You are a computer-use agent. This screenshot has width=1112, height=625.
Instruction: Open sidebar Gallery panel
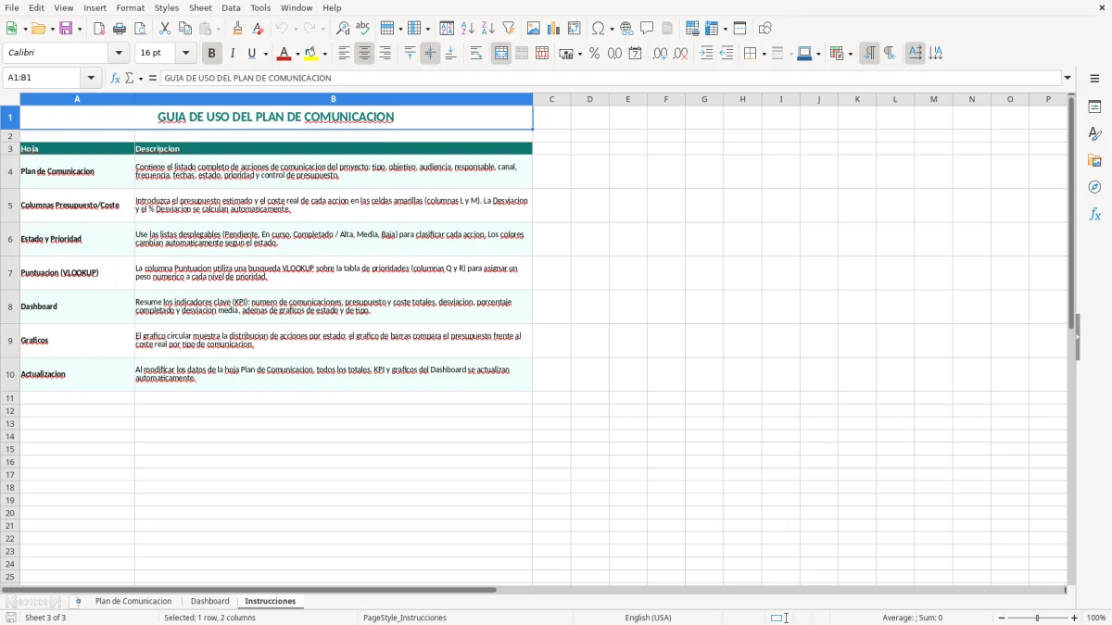coord(1094,161)
